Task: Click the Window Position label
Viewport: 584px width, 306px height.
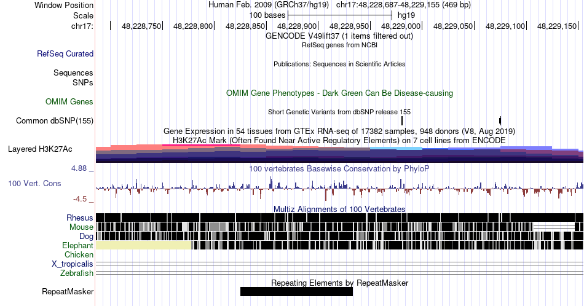Action: [x=64, y=5]
